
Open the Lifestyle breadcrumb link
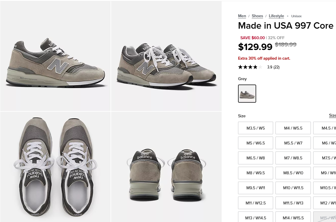[276, 16]
